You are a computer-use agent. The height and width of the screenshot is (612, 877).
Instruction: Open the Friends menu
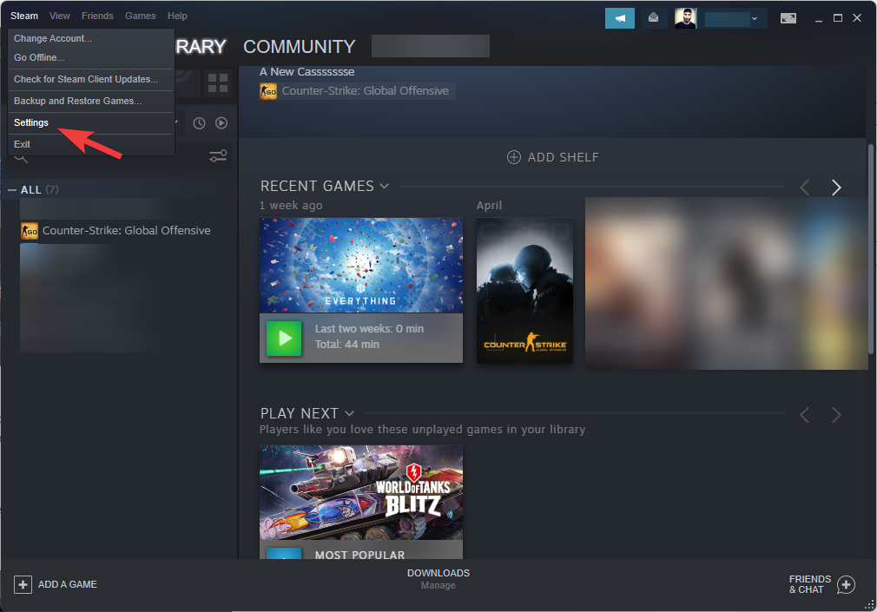pos(97,16)
